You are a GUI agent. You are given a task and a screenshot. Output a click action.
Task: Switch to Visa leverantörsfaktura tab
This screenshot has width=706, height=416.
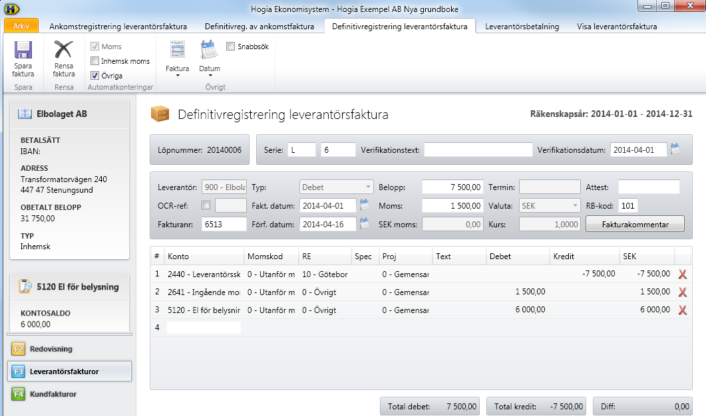[x=617, y=27]
